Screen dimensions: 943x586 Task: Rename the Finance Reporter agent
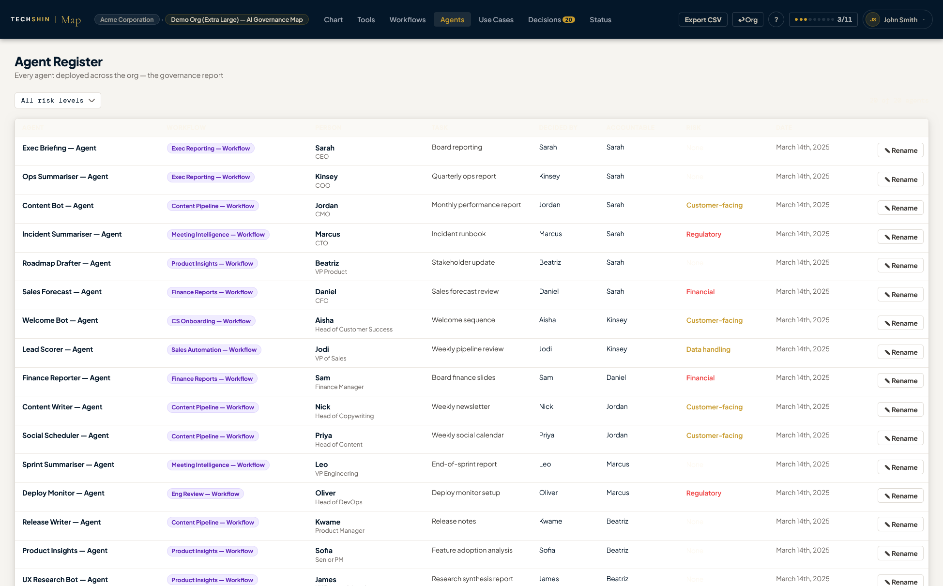900,381
